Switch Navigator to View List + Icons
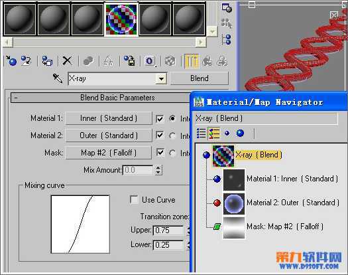Viewport: 348px width, 275px height. (x=214, y=134)
